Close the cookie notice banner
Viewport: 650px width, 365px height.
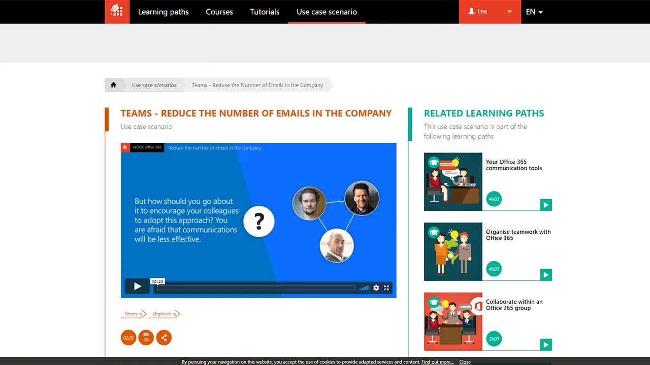(x=465, y=362)
